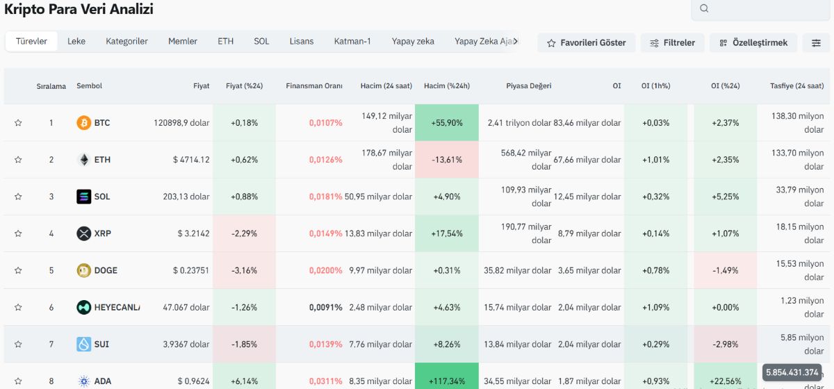Screen dimensions: 834x389
Task: Sort by Sıralama column header
Action: [51, 86]
